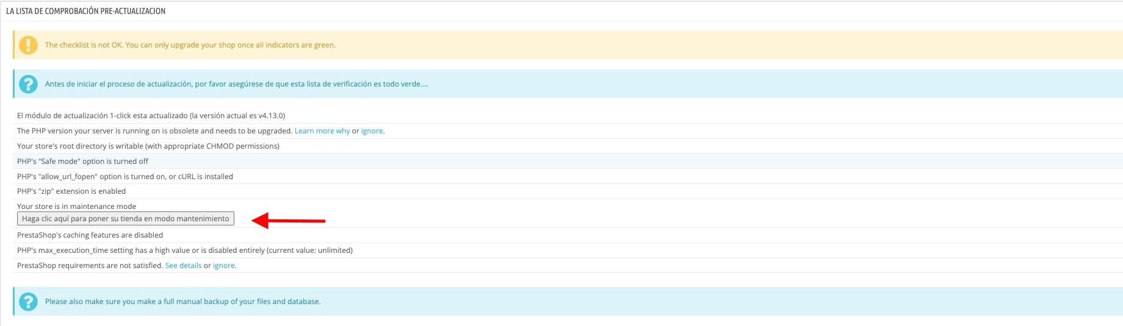Open the "See details" link
1123x326 pixels.
(x=183, y=266)
